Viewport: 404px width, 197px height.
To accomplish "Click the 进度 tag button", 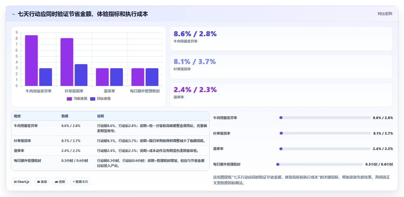I will [x=60, y=182].
